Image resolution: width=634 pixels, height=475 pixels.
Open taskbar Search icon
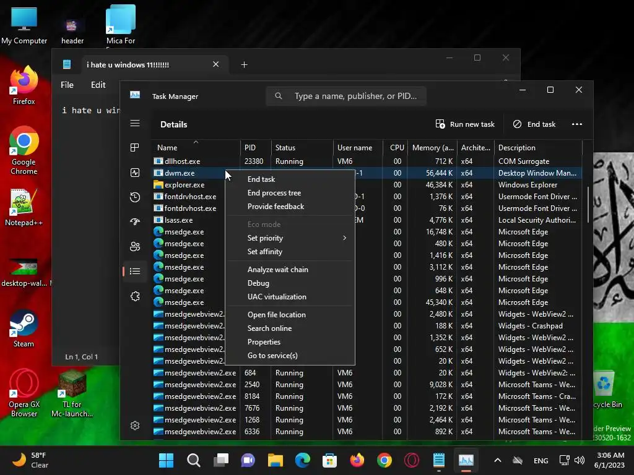[194, 460]
